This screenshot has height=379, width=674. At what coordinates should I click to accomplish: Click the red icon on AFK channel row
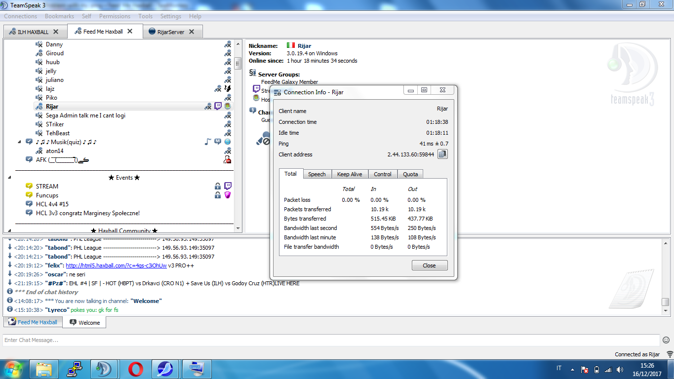(228, 159)
